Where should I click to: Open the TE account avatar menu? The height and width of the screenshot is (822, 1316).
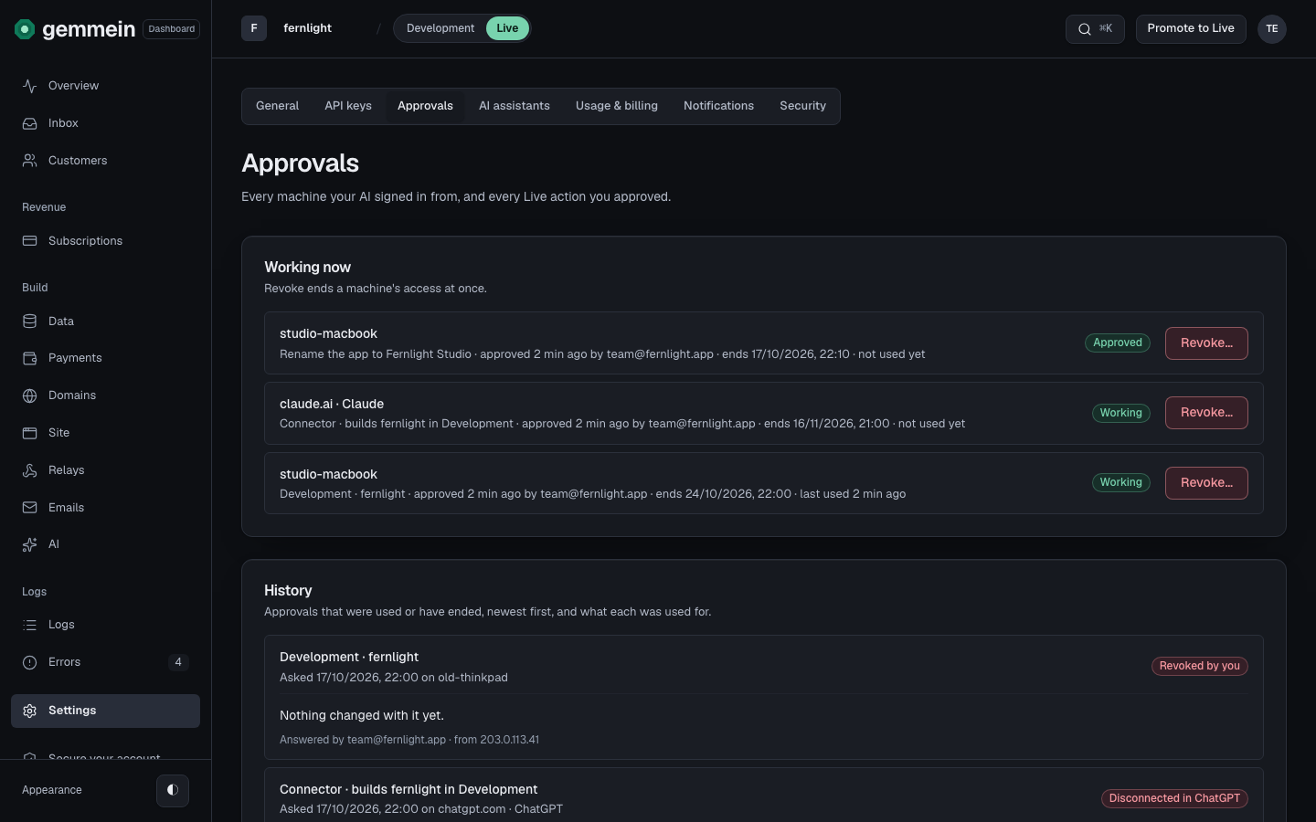(x=1272, y=28)
